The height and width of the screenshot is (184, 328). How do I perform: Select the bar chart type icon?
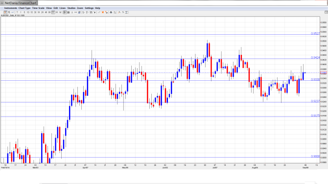click(9, 12)
